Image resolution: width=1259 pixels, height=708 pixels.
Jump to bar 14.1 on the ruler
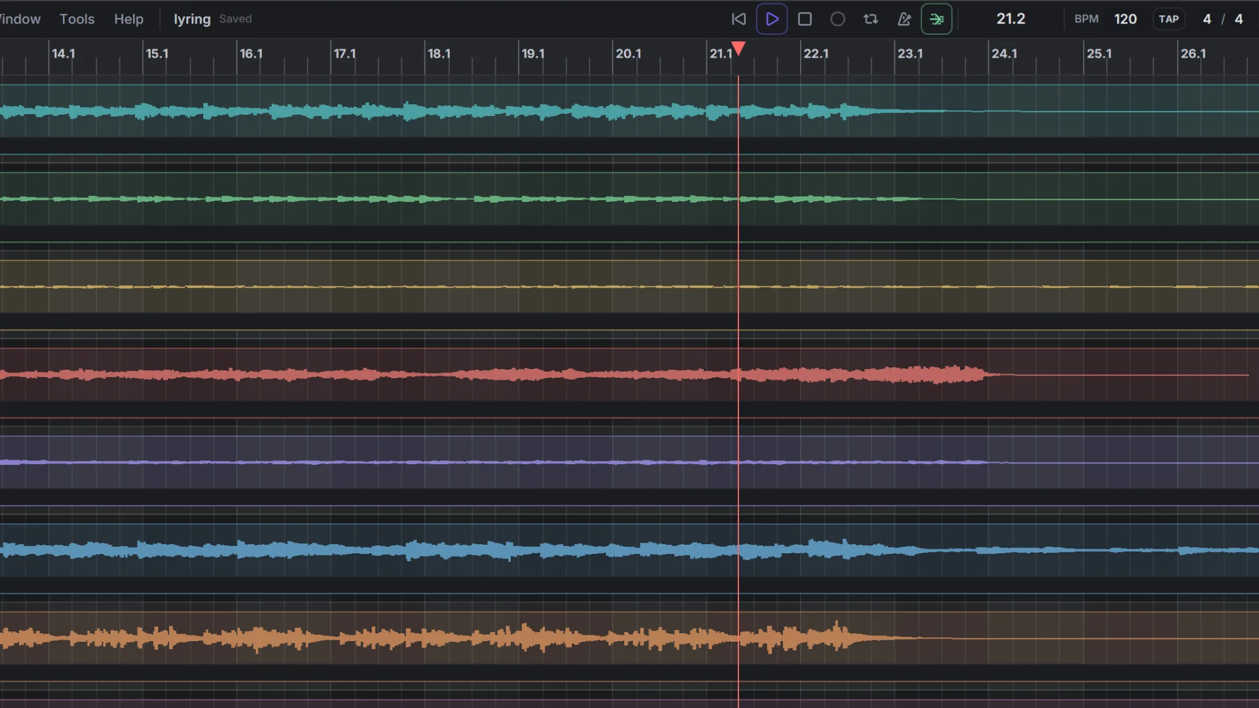pos(63,54)
